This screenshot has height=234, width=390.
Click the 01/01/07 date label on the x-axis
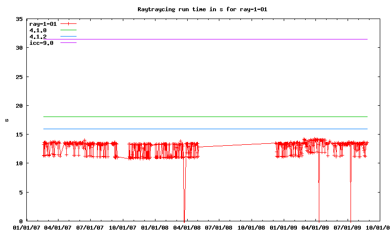click(x=26, y=228)
